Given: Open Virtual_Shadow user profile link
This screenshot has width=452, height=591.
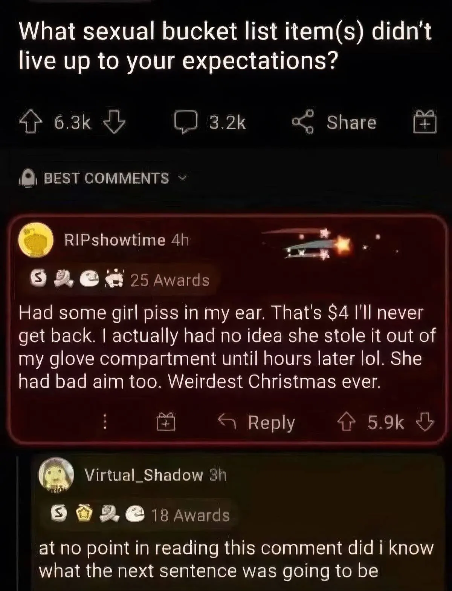Looking at the screenshot, I should [144, 475].
